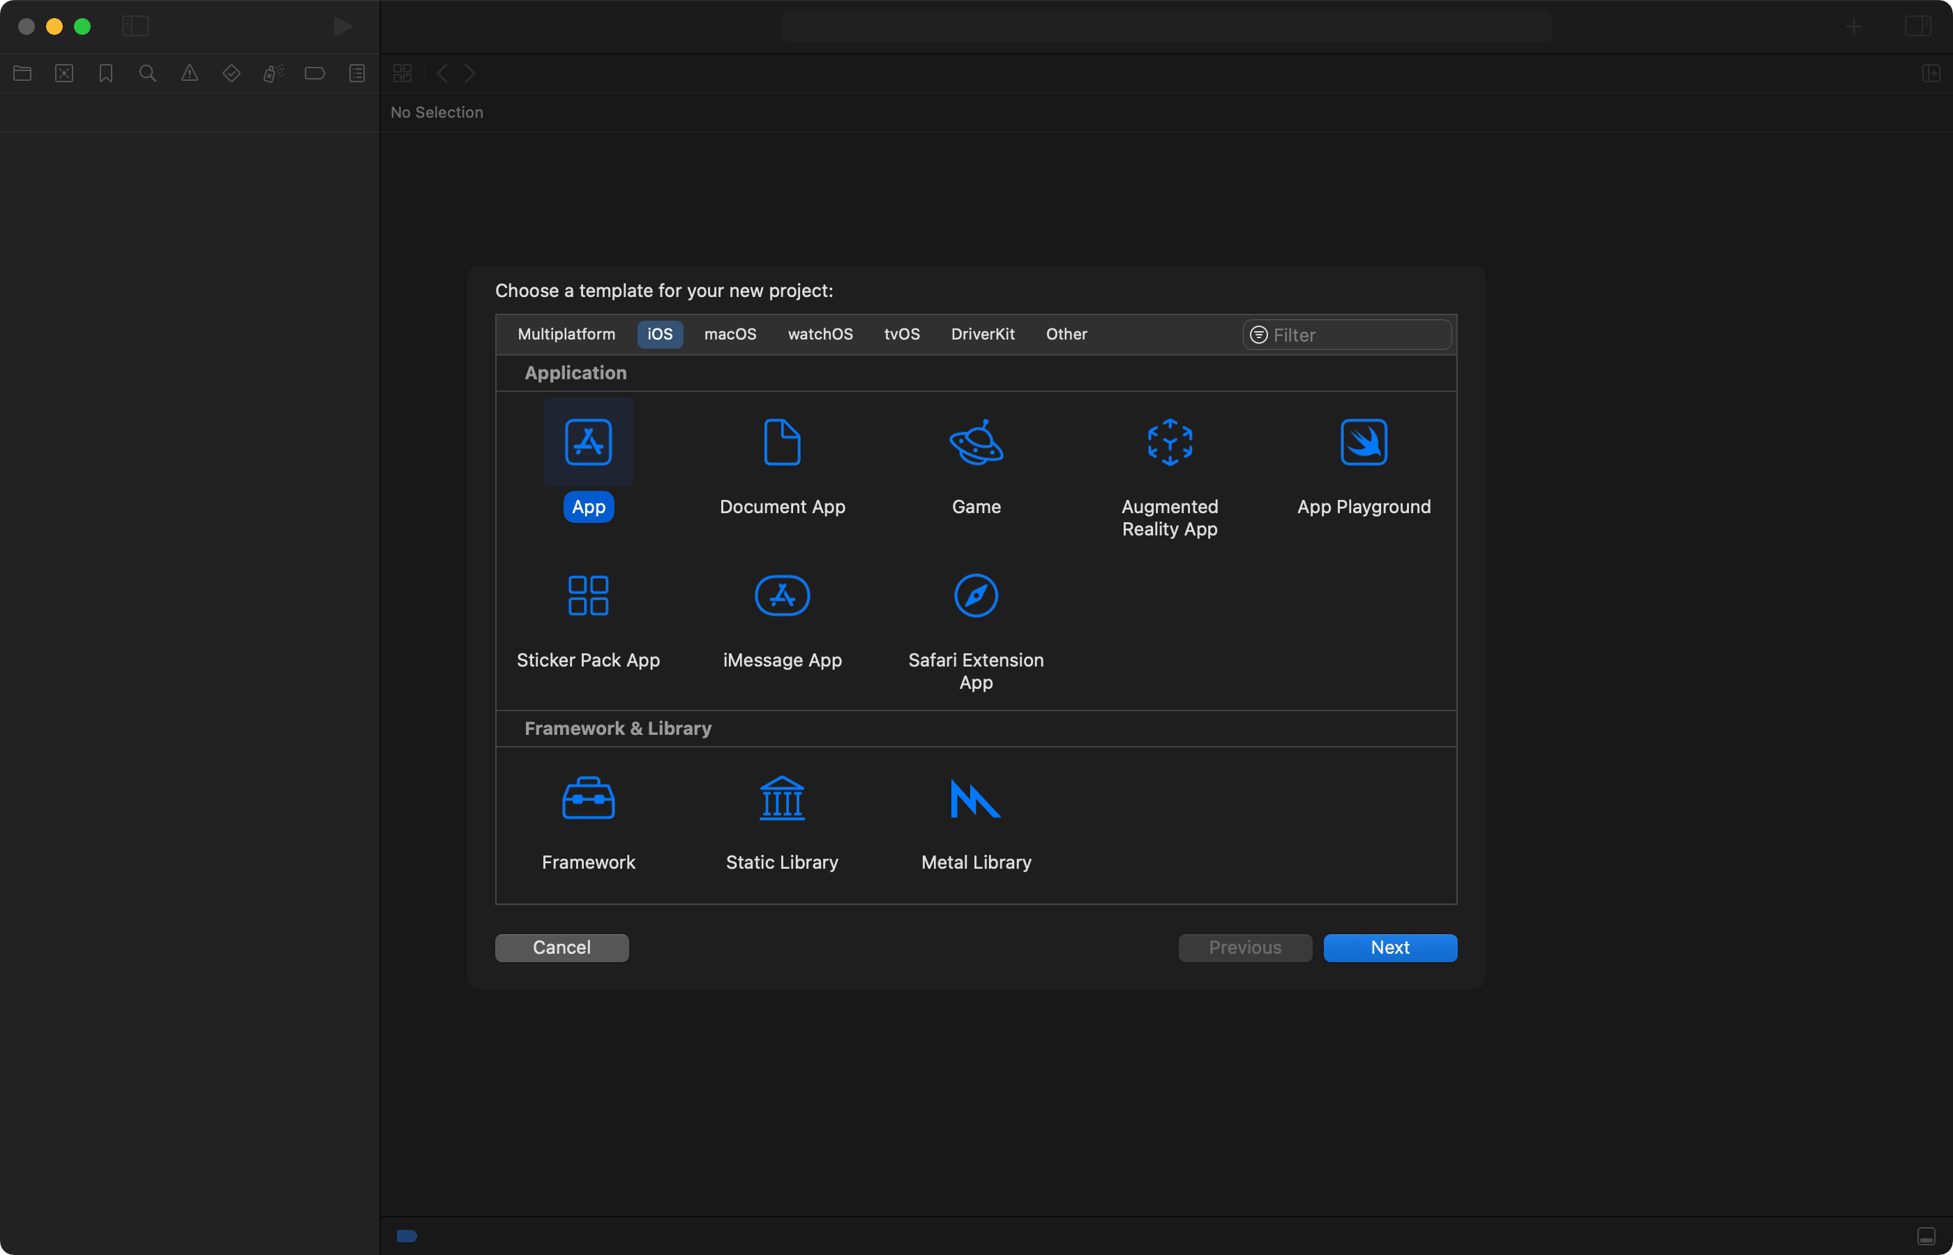Zoom the Xcode window green button
This screenshot has height=1255, width=1953.
pos(82,26)
